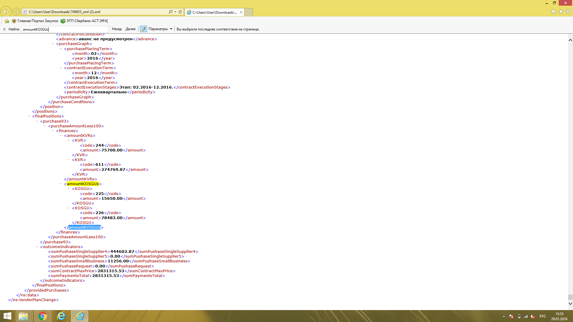This screenshot has width=573, height=322.
Task: Click the scroll up arrow of the page
Action: click(x=570, y=40)
